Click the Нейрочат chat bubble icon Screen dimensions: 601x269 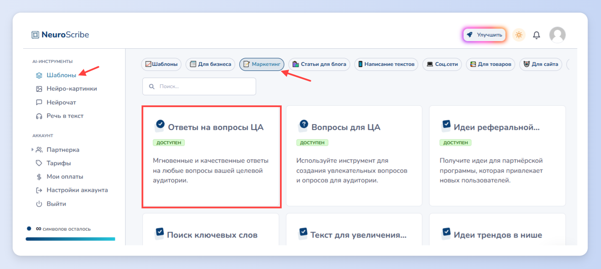(39, 102)
